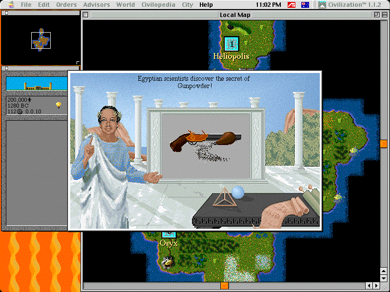Screen dimensions: 390x292
Task: Click the world minimap view rectangle
Action: (41, 40)
